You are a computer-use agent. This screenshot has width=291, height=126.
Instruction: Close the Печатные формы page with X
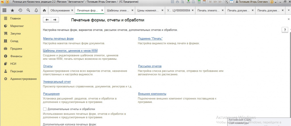click(x=289, y=19)
